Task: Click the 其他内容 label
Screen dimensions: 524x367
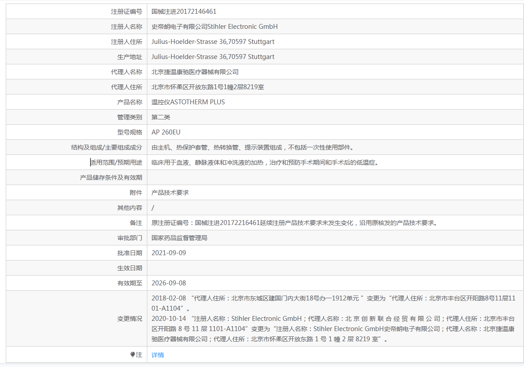Action: 129,208
